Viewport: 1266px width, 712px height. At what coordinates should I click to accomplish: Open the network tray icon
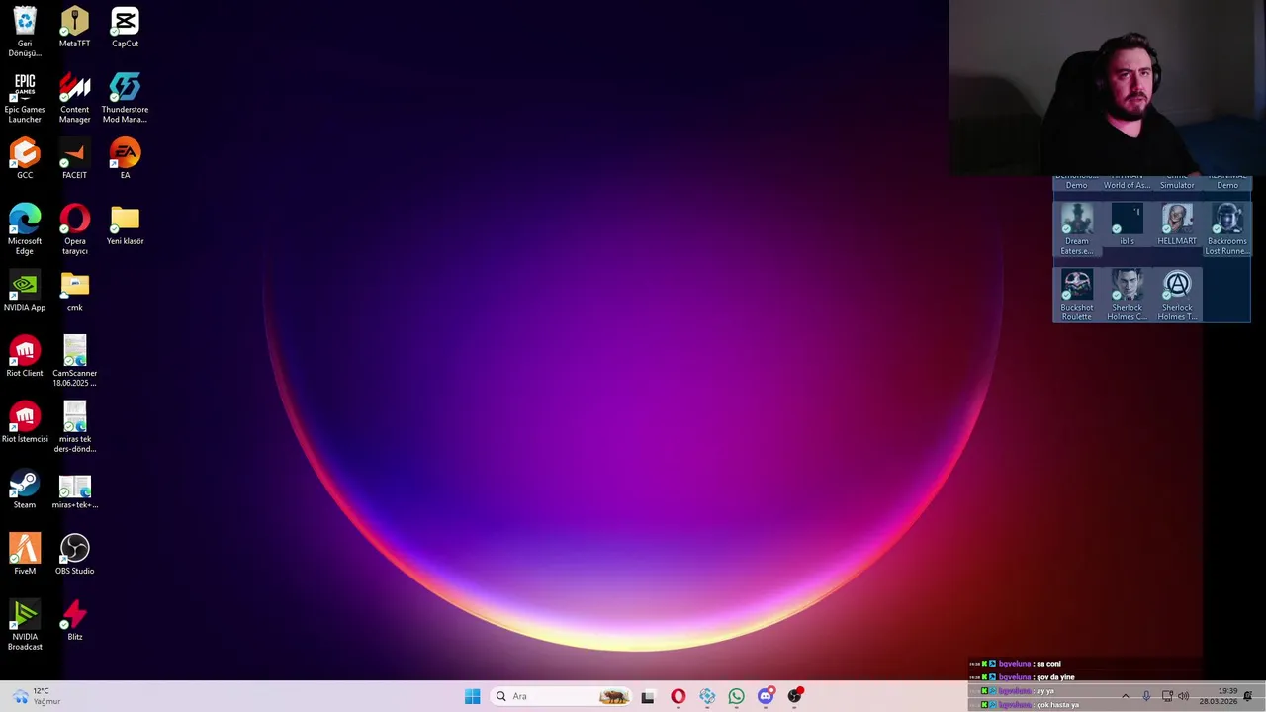(1167, 696)
